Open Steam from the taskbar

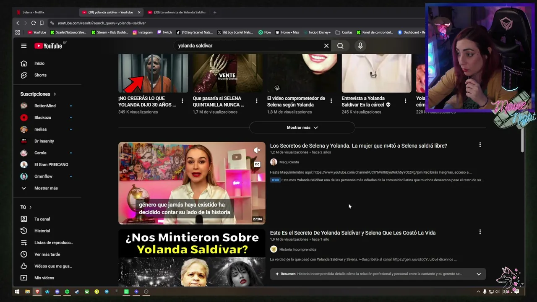(77, 292)
